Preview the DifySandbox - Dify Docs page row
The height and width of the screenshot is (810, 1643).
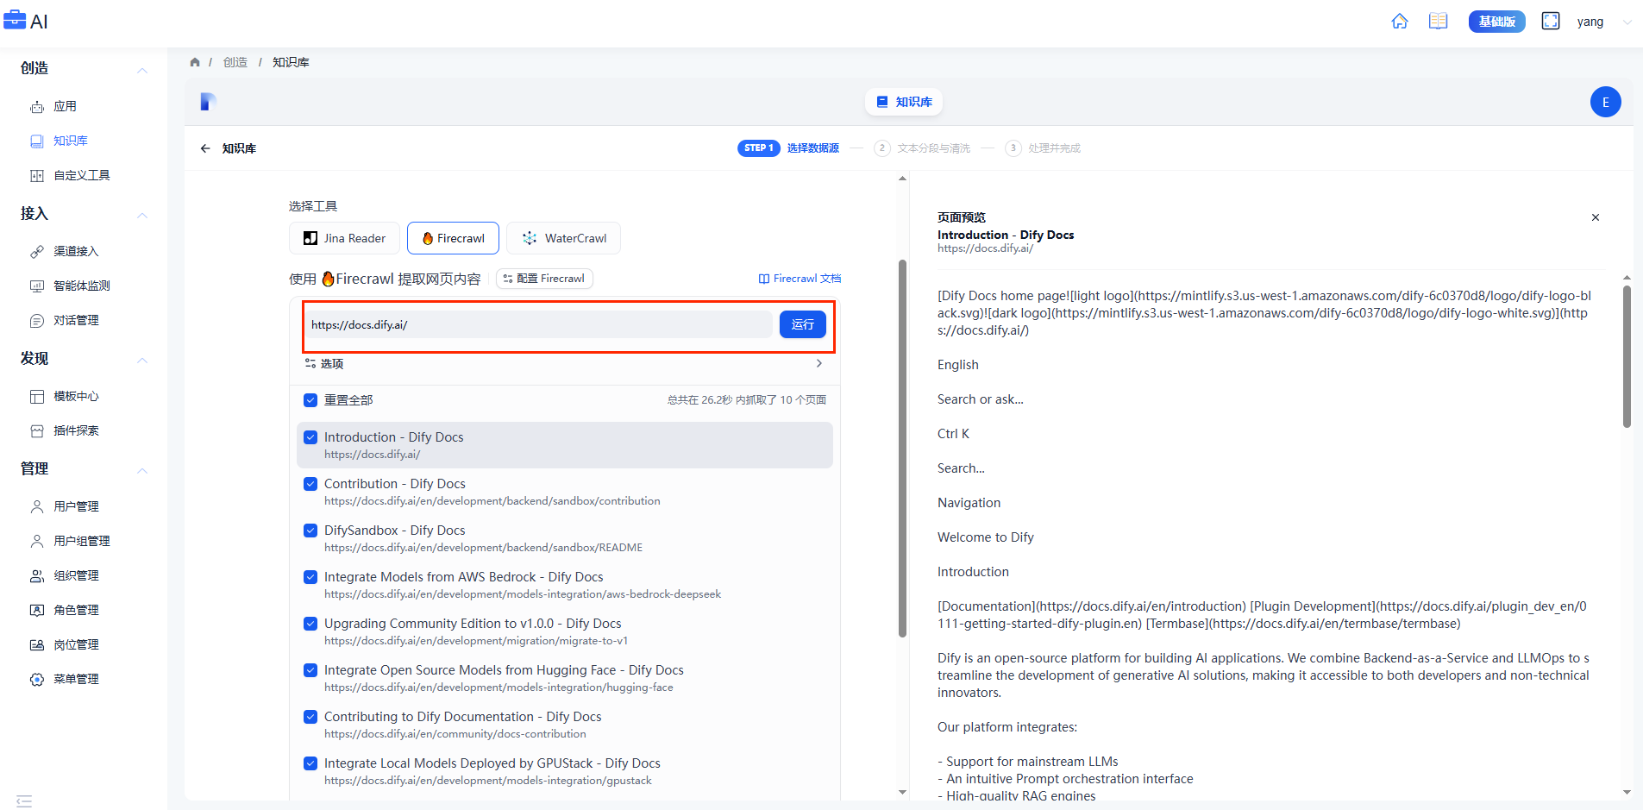click(x=565, y=538)
